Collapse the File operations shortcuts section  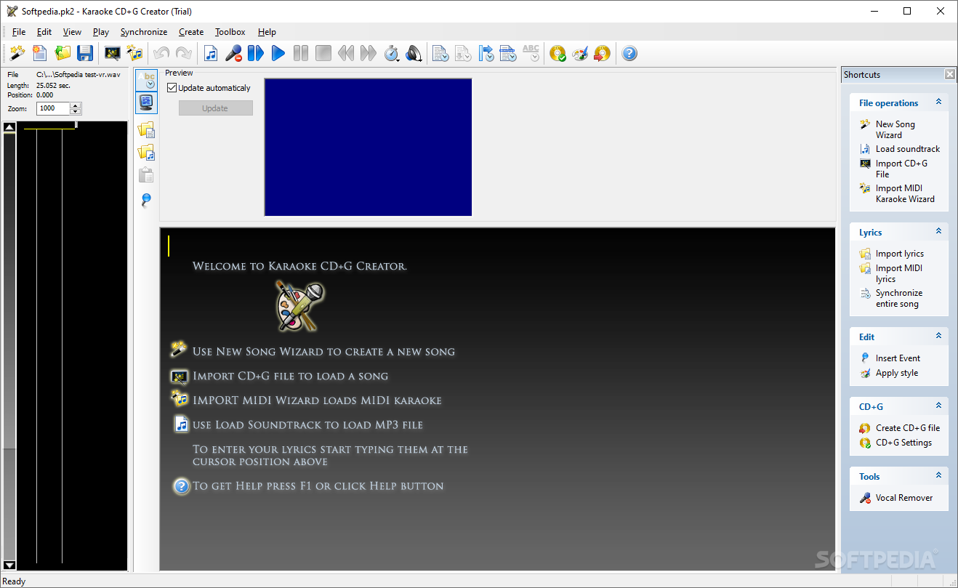click(x=938, y=102)
